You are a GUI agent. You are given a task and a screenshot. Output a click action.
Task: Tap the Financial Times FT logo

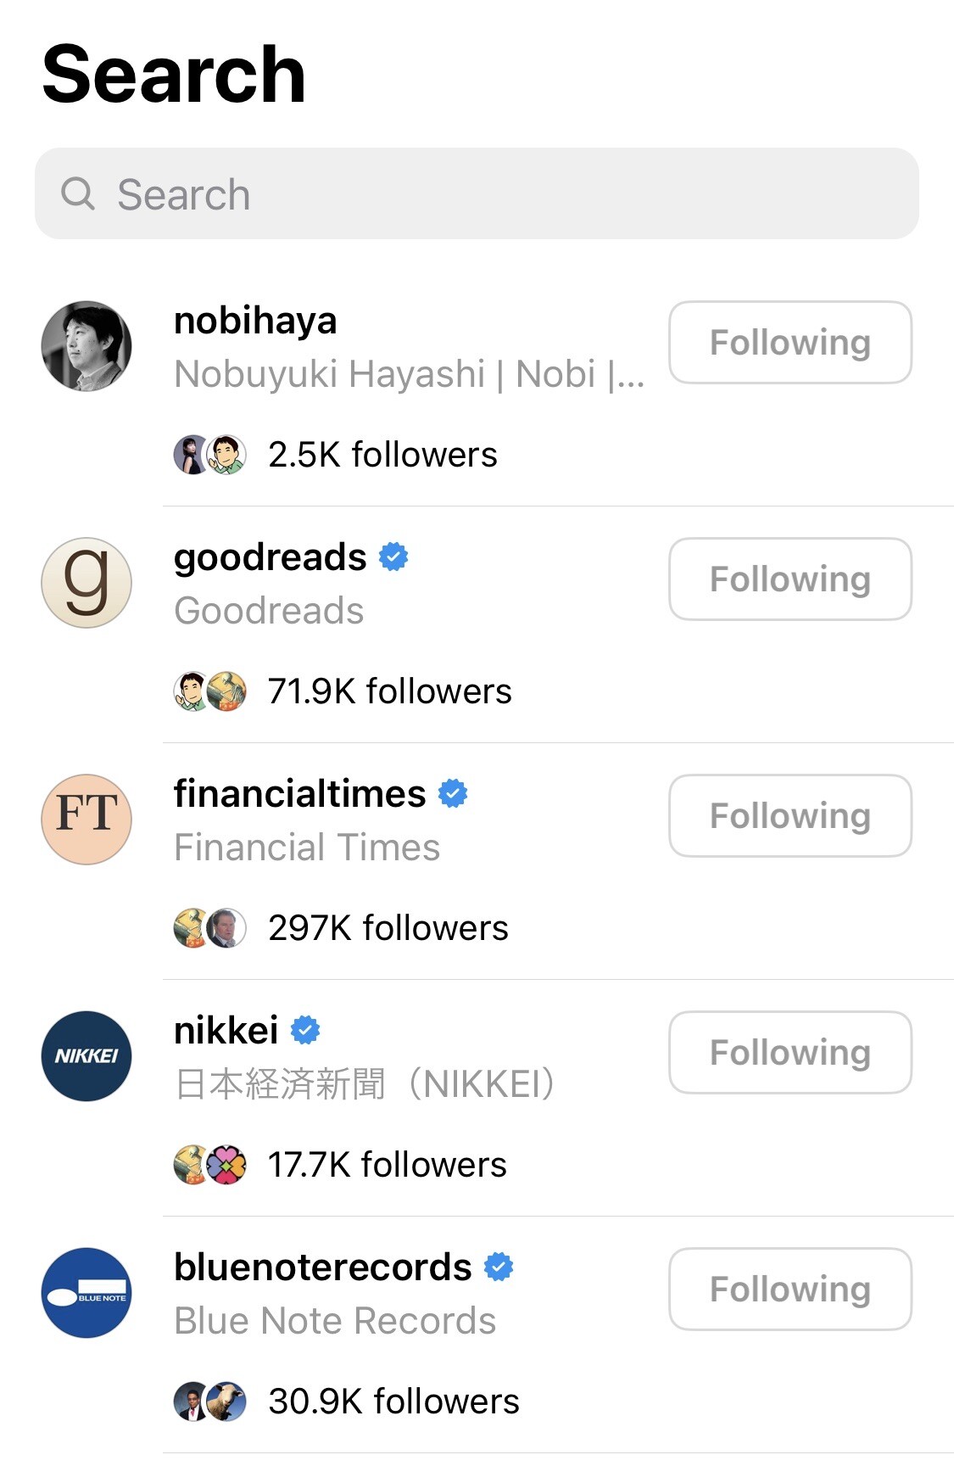coord(86,820)
